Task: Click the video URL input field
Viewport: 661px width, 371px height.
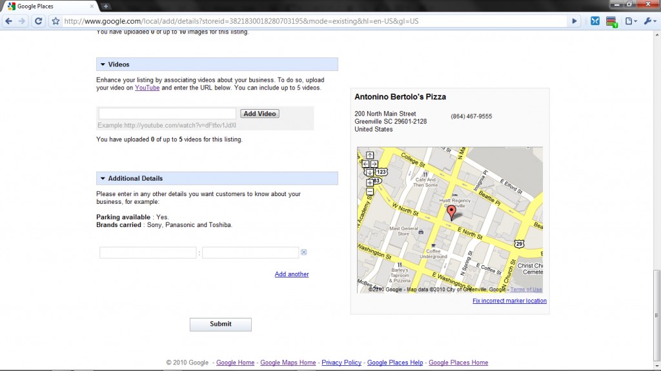Action: click(167, 114)
